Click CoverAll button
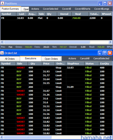Image resolution: width=113 pixels, height=140 pixels. coord(67,9)
